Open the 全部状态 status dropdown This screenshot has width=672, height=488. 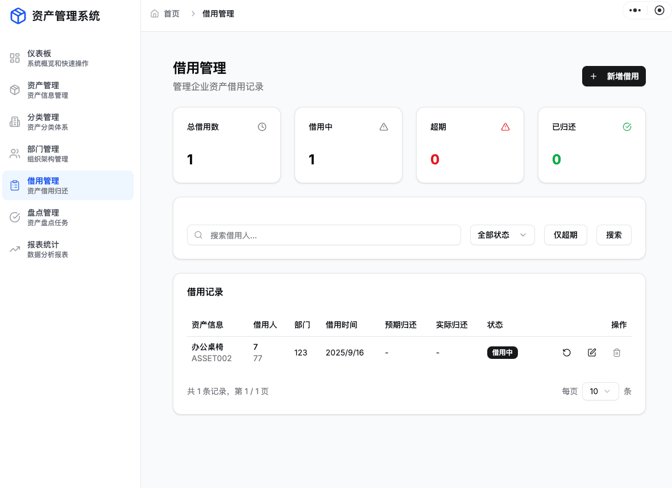[x=502, y=235]
